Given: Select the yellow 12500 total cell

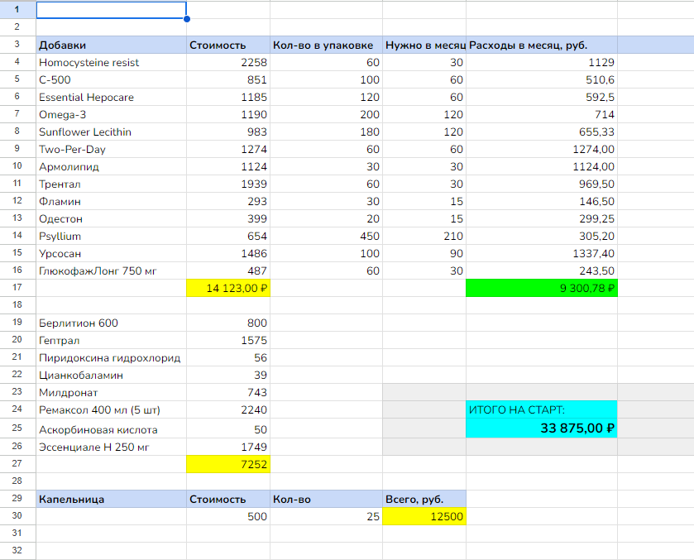Looking at the screenshot, I should click(x=424, y=516).
